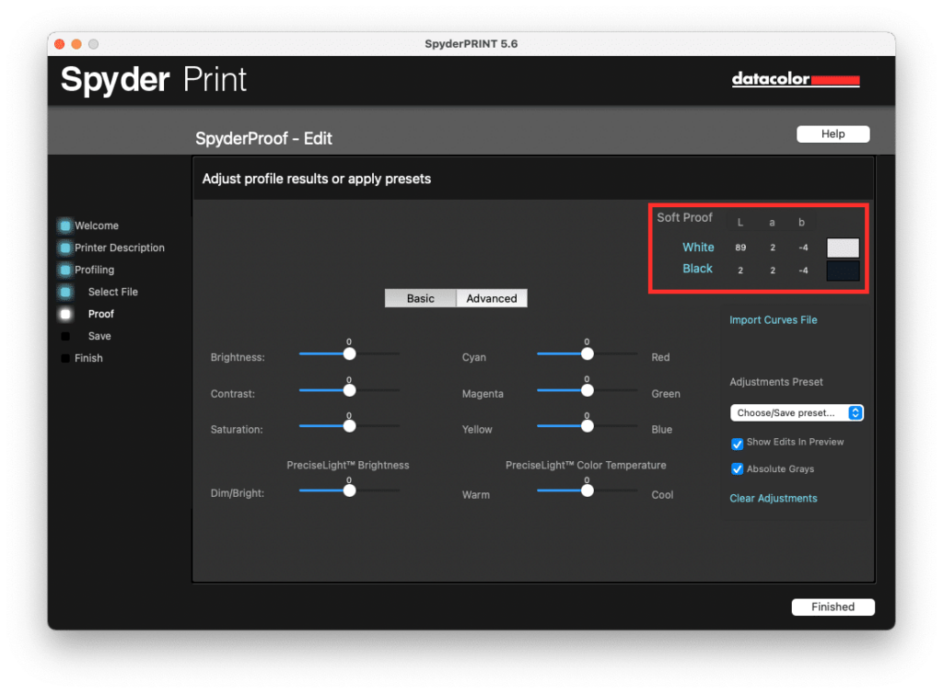Click the Finish step indicator icon

pos(65,358)
